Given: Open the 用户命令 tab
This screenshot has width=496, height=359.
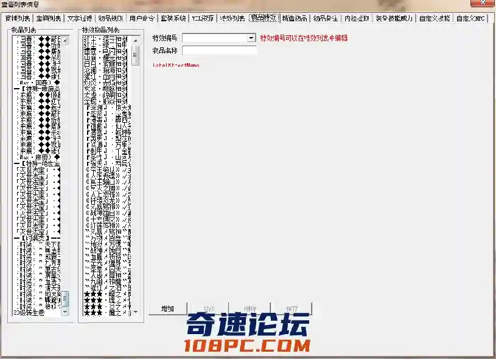Looking at the screenshot, I should pyautogui.click(x=142, y=18).
